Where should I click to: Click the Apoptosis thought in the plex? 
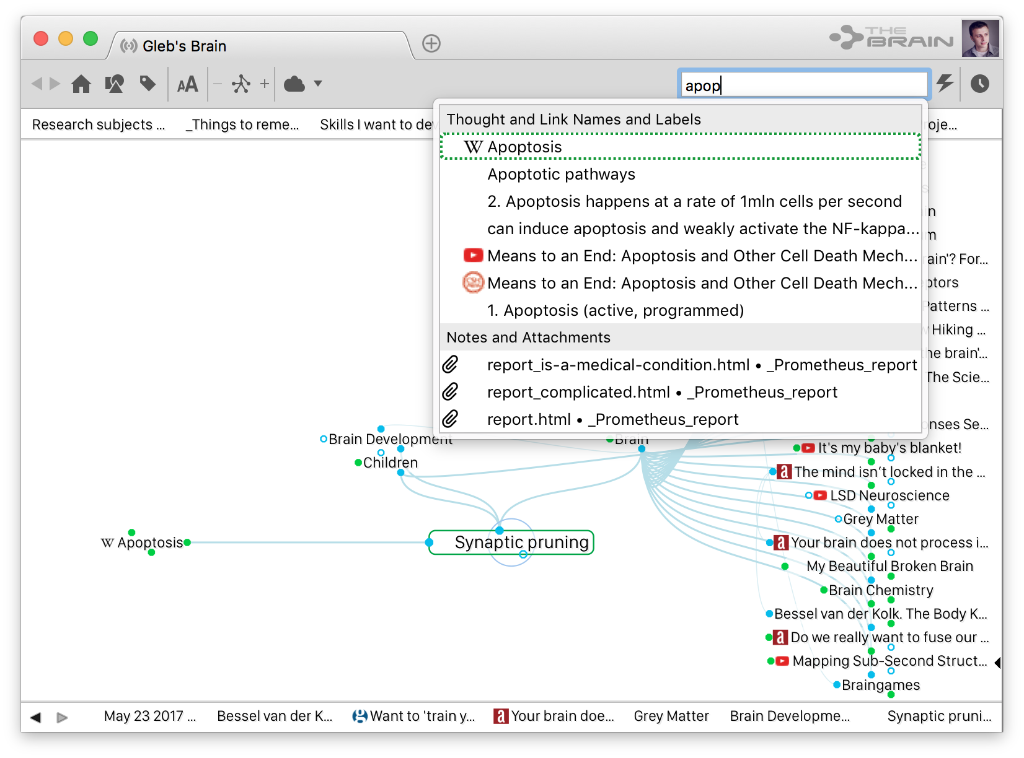[150, 543]
